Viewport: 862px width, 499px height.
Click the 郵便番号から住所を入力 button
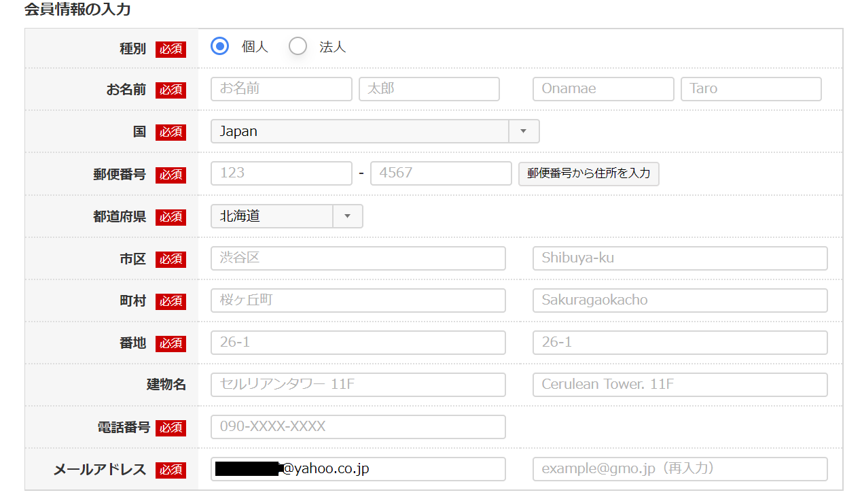[x=588, y=173]
